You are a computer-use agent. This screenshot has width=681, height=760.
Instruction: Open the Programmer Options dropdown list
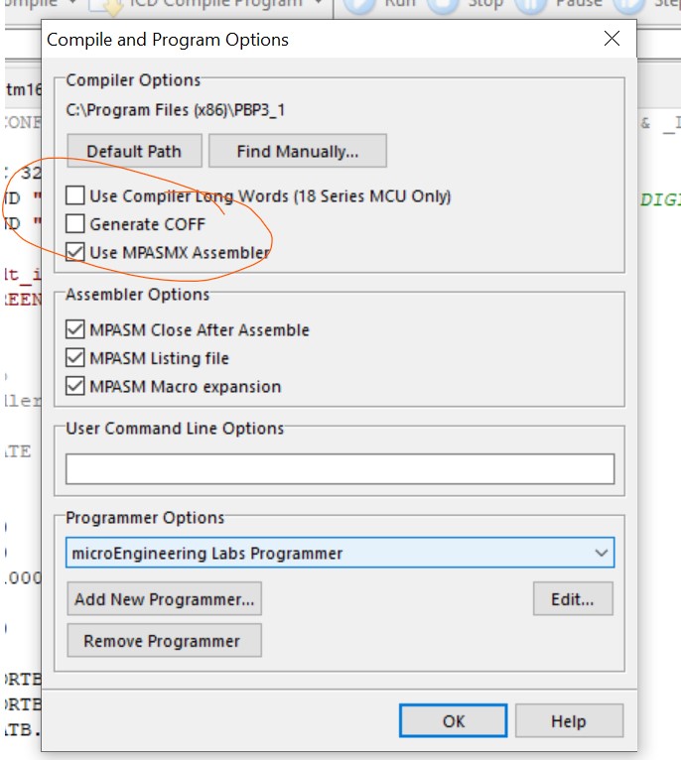[x=601, y=553]
